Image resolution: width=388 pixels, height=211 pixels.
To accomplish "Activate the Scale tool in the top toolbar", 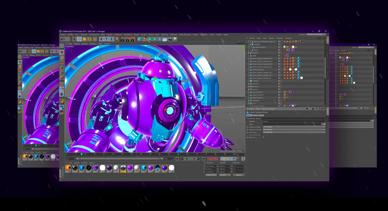I will coord(84,39).
